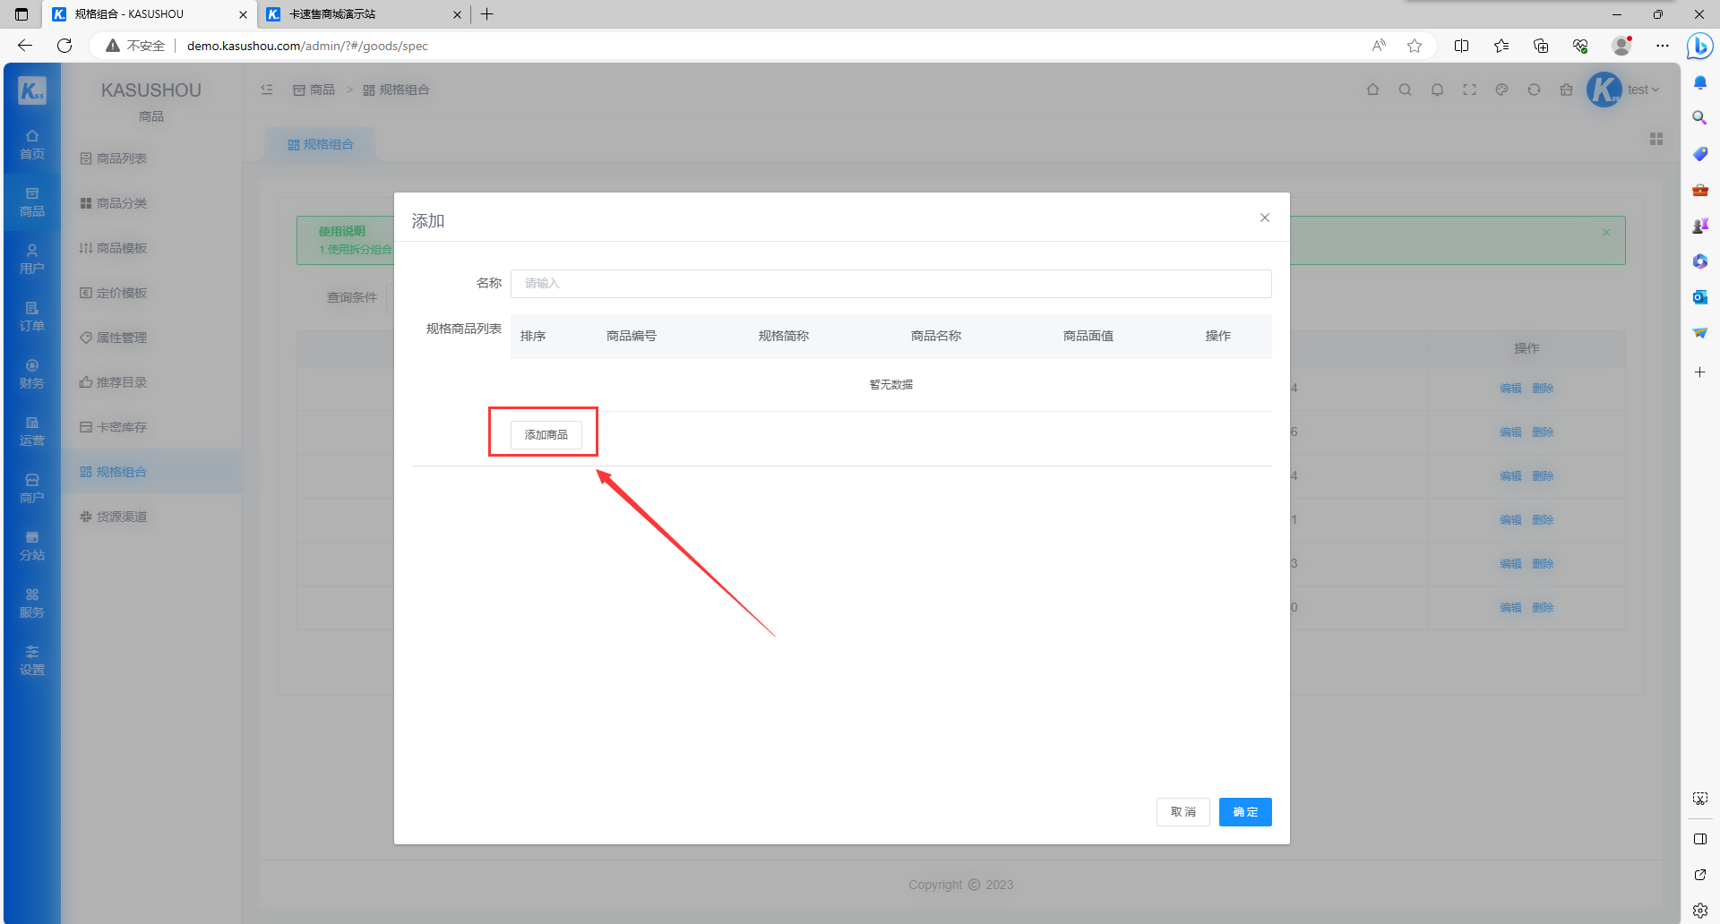Open Edge sidebar settings gear

(x=1700, y=911)
